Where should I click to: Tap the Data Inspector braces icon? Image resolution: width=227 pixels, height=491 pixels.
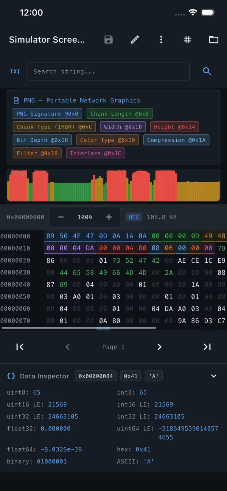[11, 376]
